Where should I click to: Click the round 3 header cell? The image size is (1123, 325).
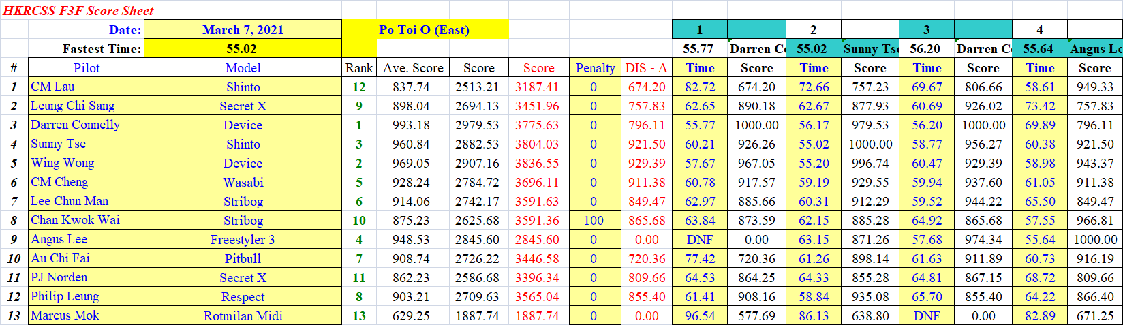(x=926, y=29)
